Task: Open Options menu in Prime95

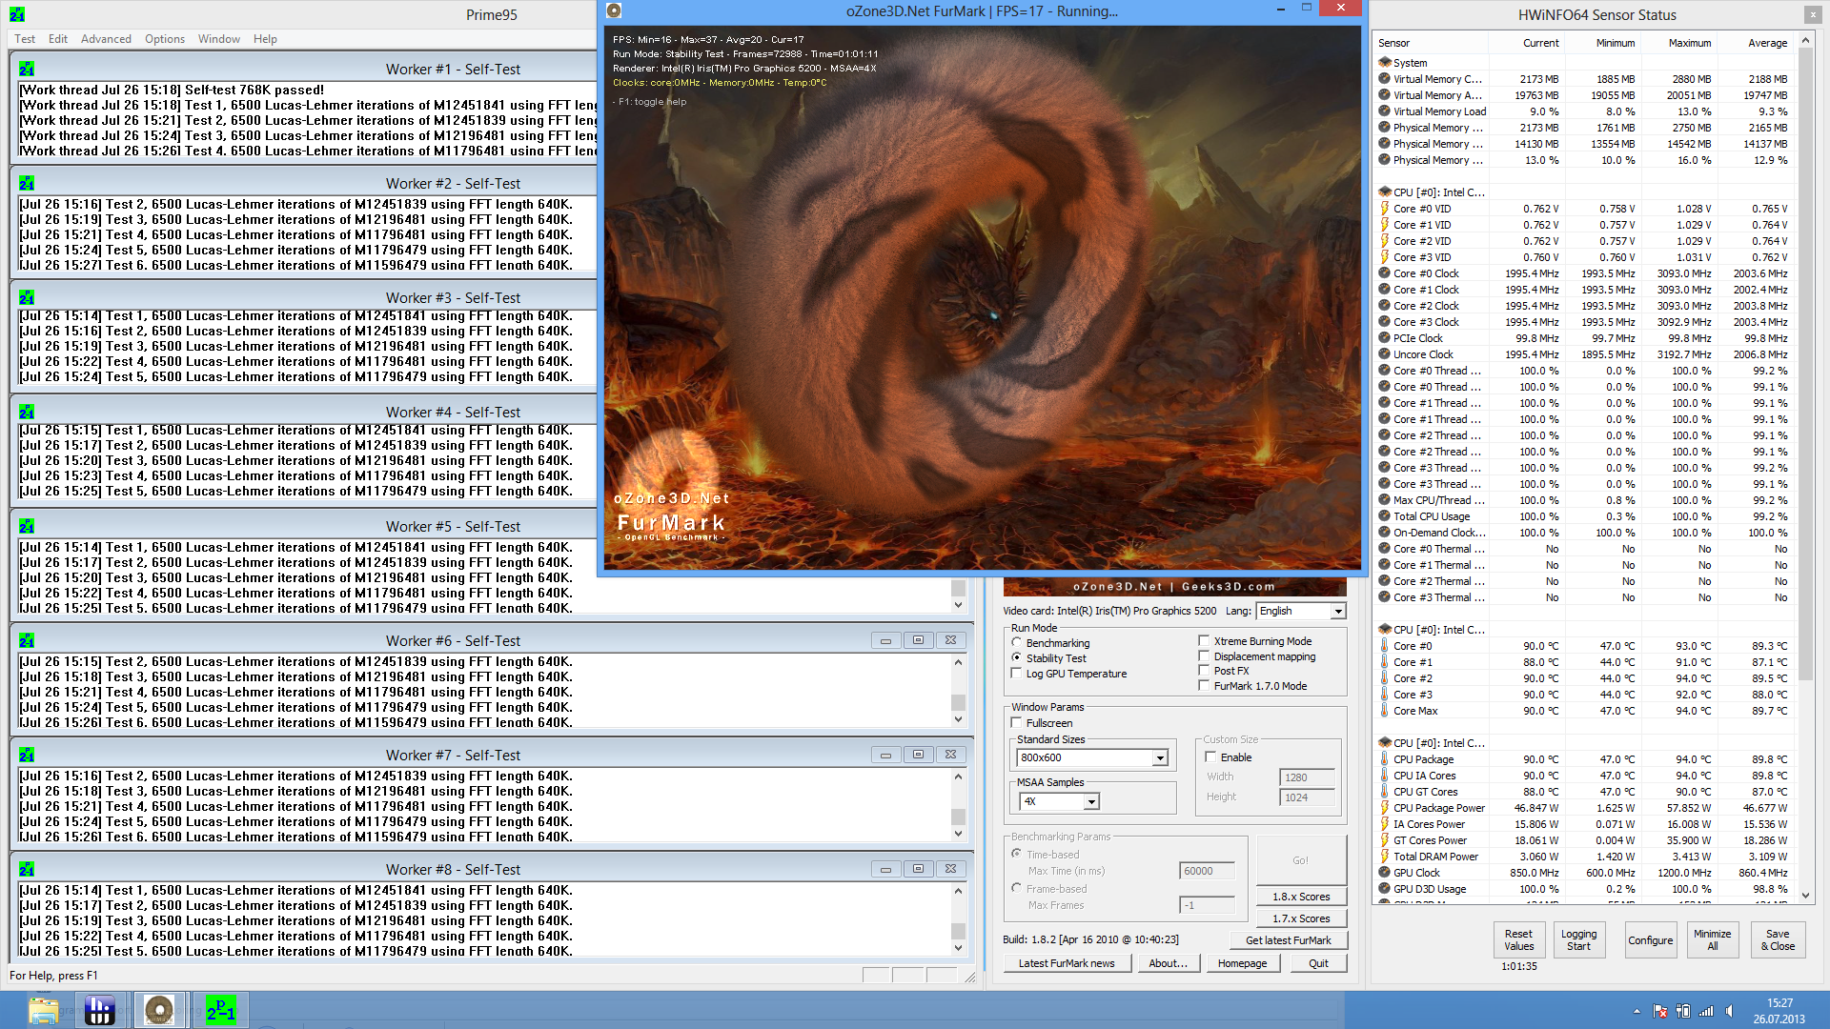Action: pyautogui.click(x=165, y=39)
